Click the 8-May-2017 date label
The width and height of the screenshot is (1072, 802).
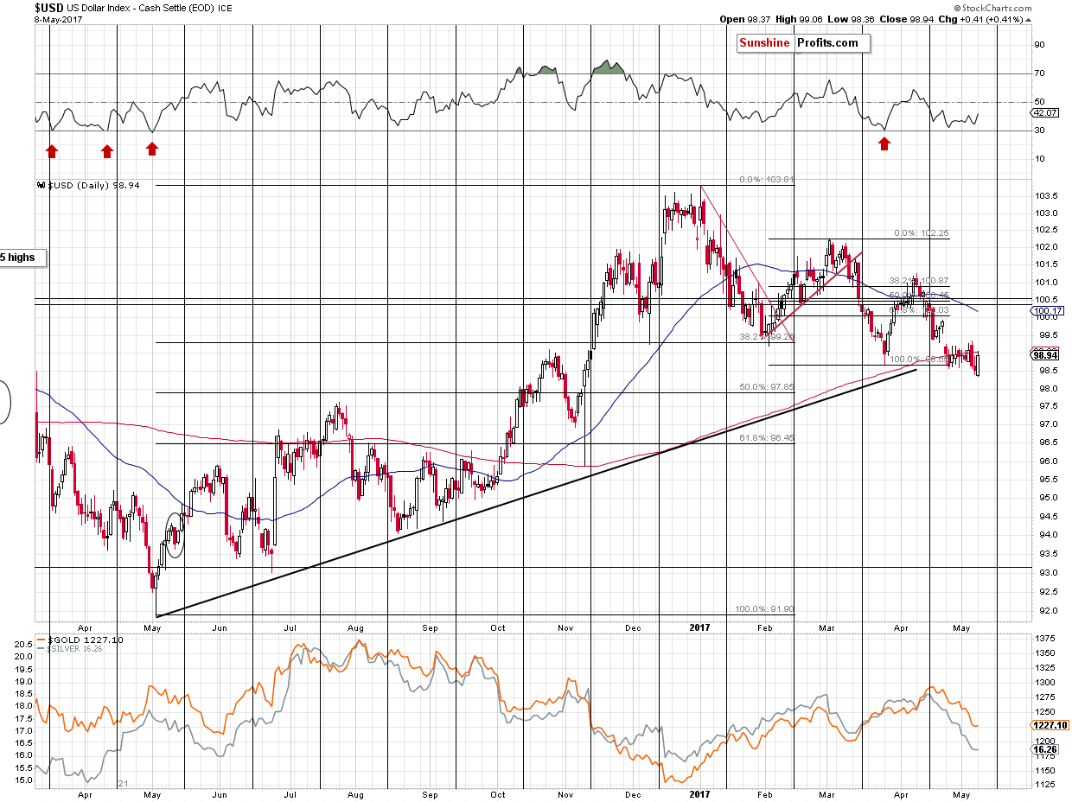click(57, 19)
